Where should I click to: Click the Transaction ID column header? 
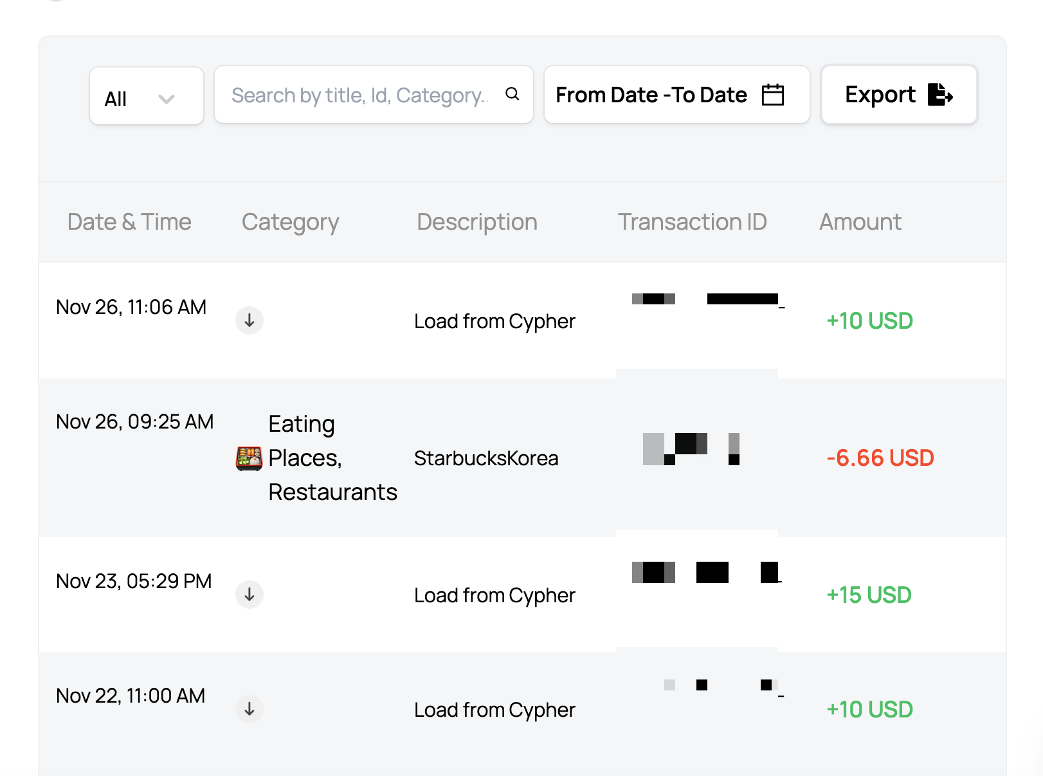click(692, 222)
